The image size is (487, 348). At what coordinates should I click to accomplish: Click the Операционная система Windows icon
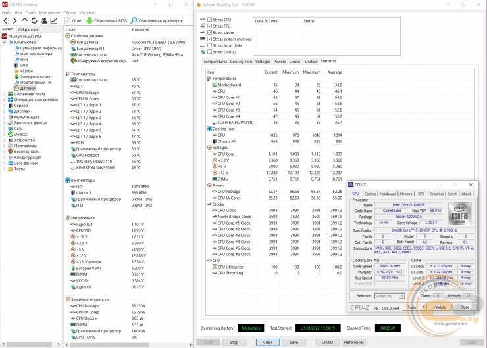(11, 100)
